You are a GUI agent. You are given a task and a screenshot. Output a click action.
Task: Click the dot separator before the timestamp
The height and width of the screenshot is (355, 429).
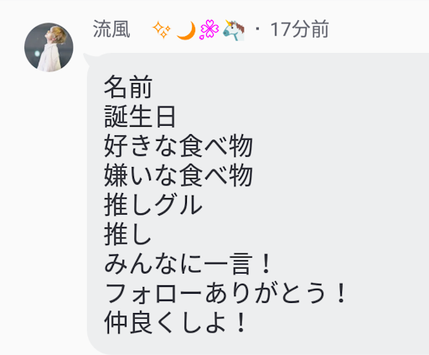257,29
